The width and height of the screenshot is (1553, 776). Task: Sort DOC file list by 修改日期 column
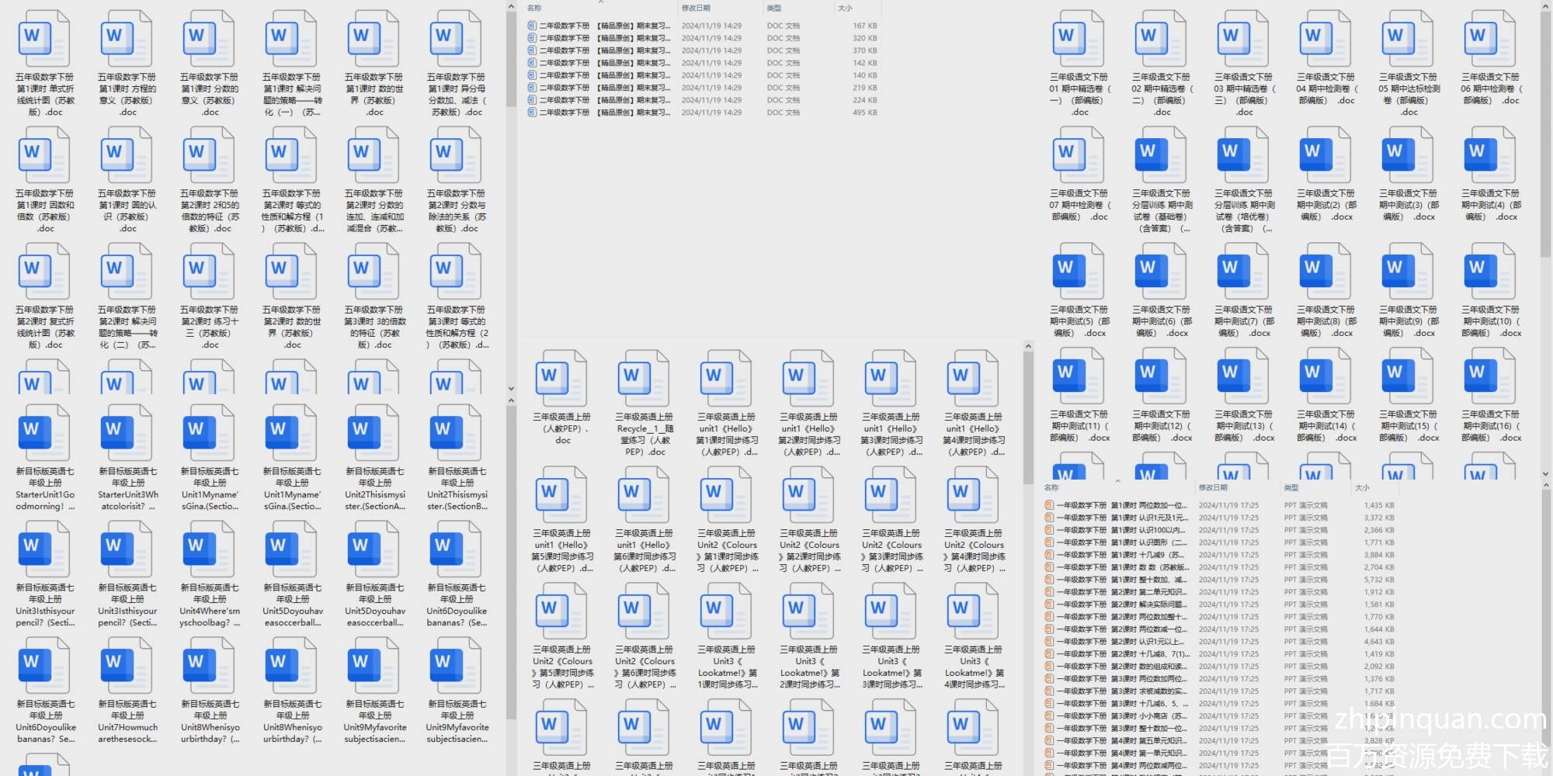pos(695,8)
